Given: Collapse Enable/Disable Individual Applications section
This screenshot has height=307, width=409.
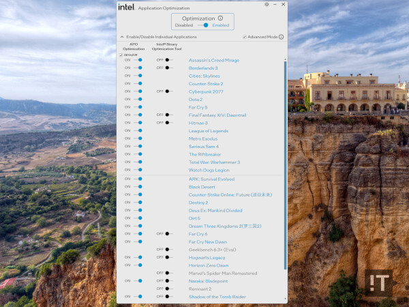Looking at the screenshot, I should tap(122, 37).
